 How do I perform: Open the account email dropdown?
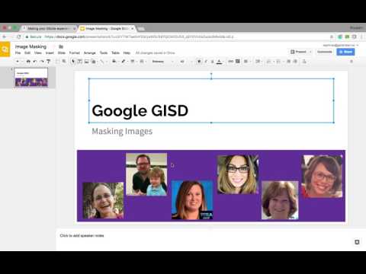[341, 45]
